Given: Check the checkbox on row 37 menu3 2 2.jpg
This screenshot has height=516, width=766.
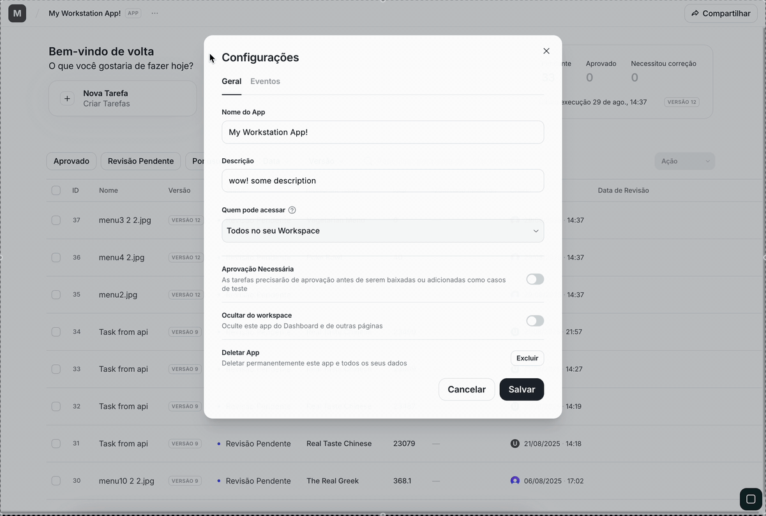Looking at the screenshot, I should 56,219.
